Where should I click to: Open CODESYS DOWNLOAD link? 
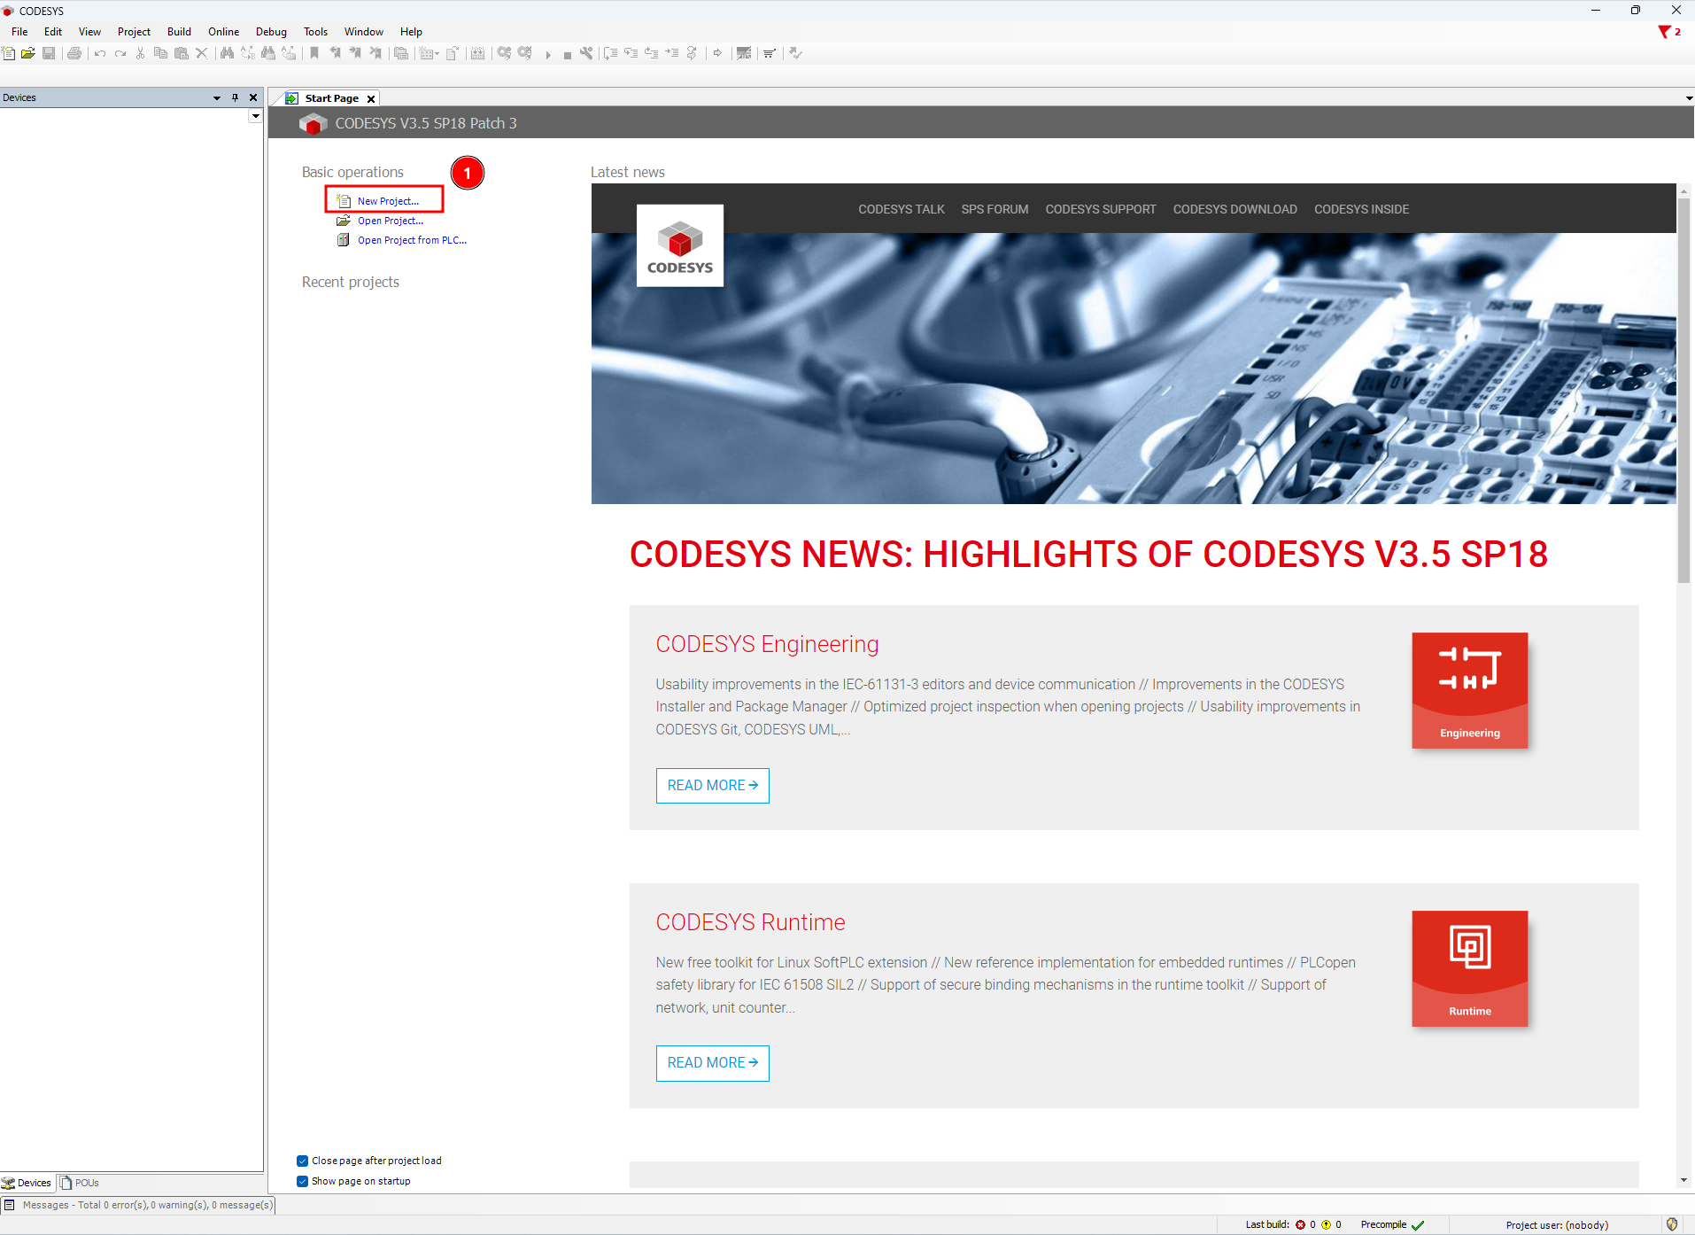click(1234, 209)
